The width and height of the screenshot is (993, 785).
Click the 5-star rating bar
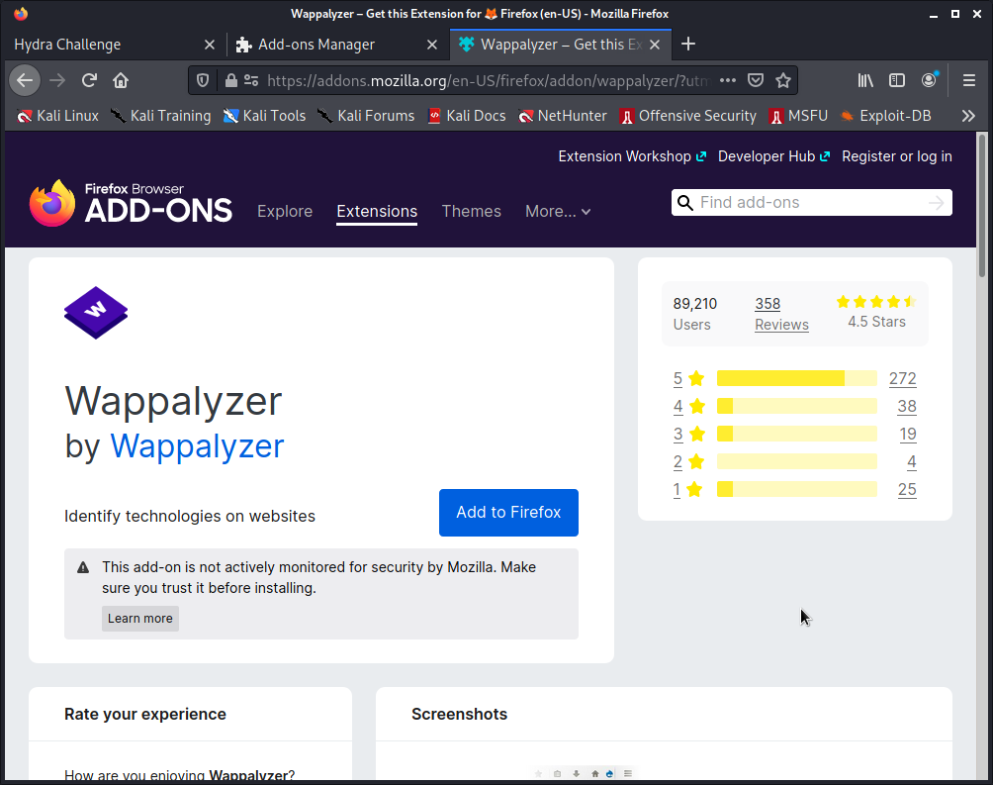coord(797,378)
